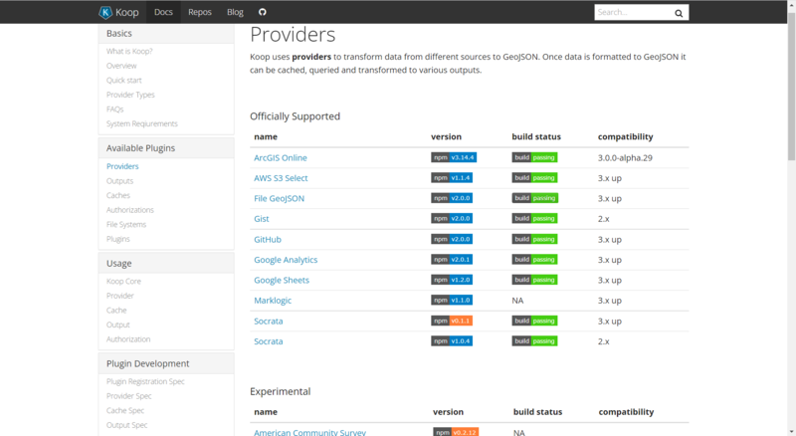Open Google Analytics provider link

[286, 260]
